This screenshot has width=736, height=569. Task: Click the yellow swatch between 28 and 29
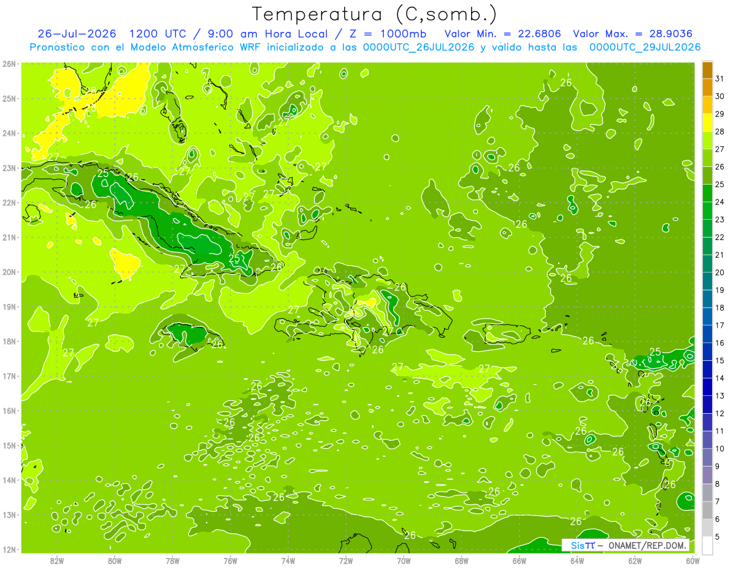707,123
